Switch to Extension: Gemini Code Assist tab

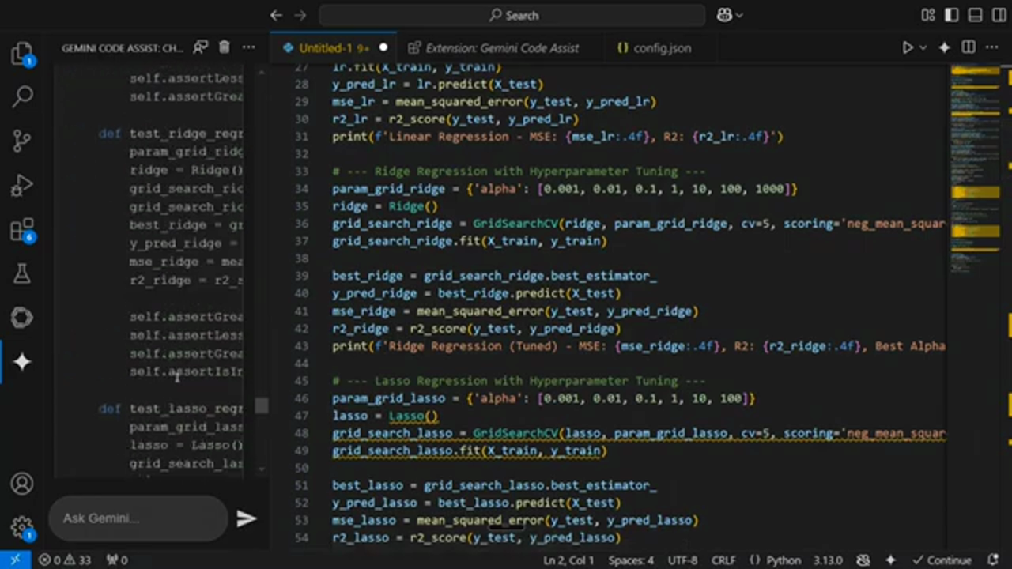[x=501, y=48]
